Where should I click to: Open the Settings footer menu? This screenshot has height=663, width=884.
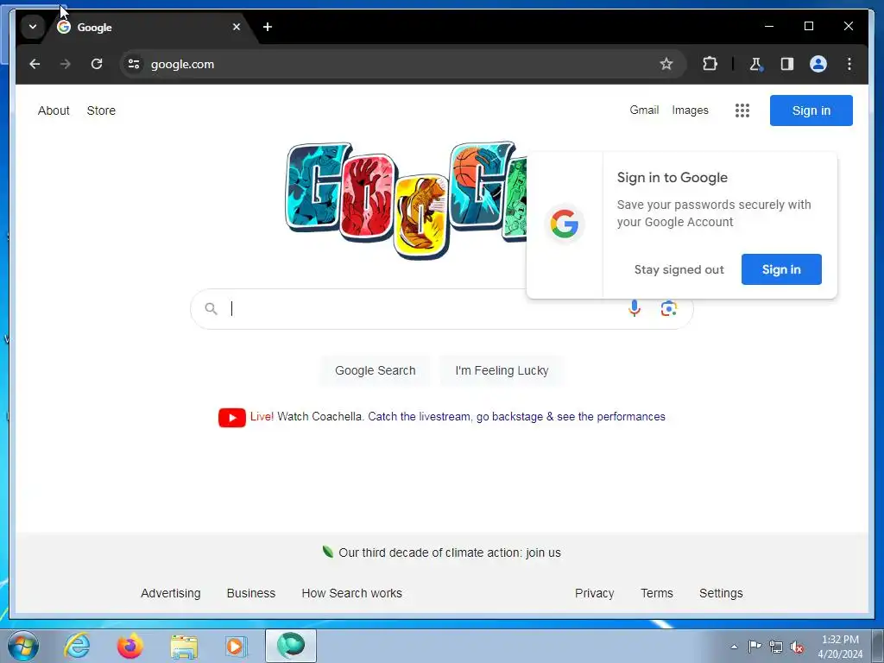point(721,593)
